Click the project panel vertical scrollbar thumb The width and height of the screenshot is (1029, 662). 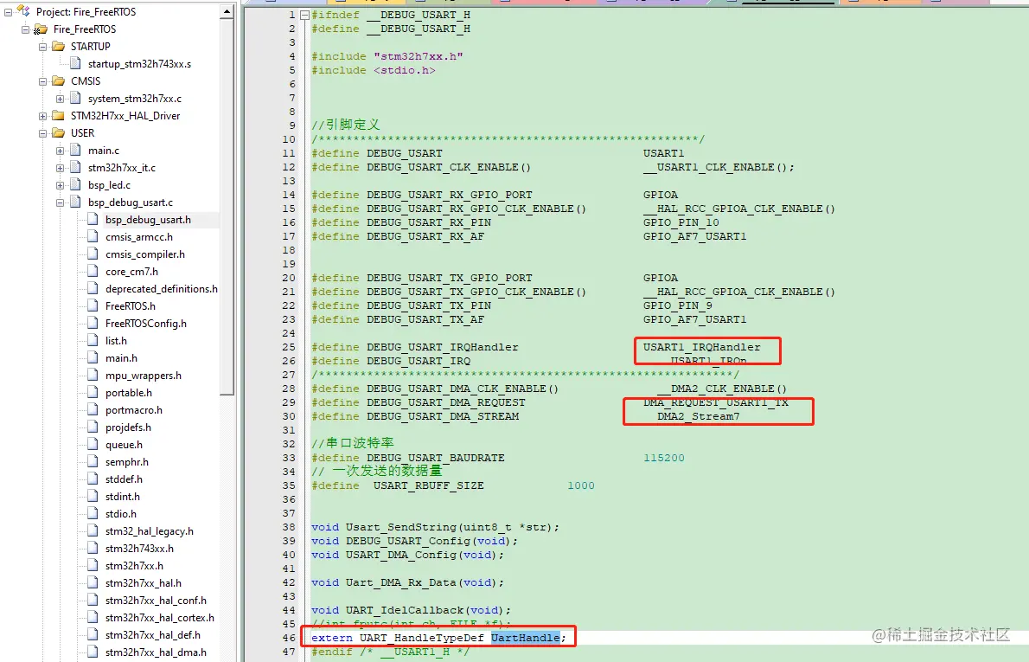coord(227,207)
